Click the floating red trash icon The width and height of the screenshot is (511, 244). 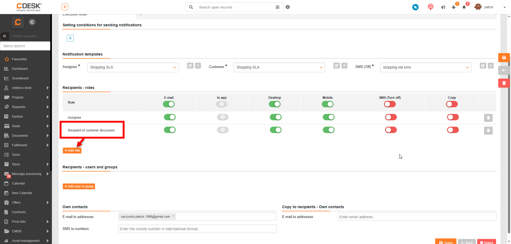(x=504, y=83)
